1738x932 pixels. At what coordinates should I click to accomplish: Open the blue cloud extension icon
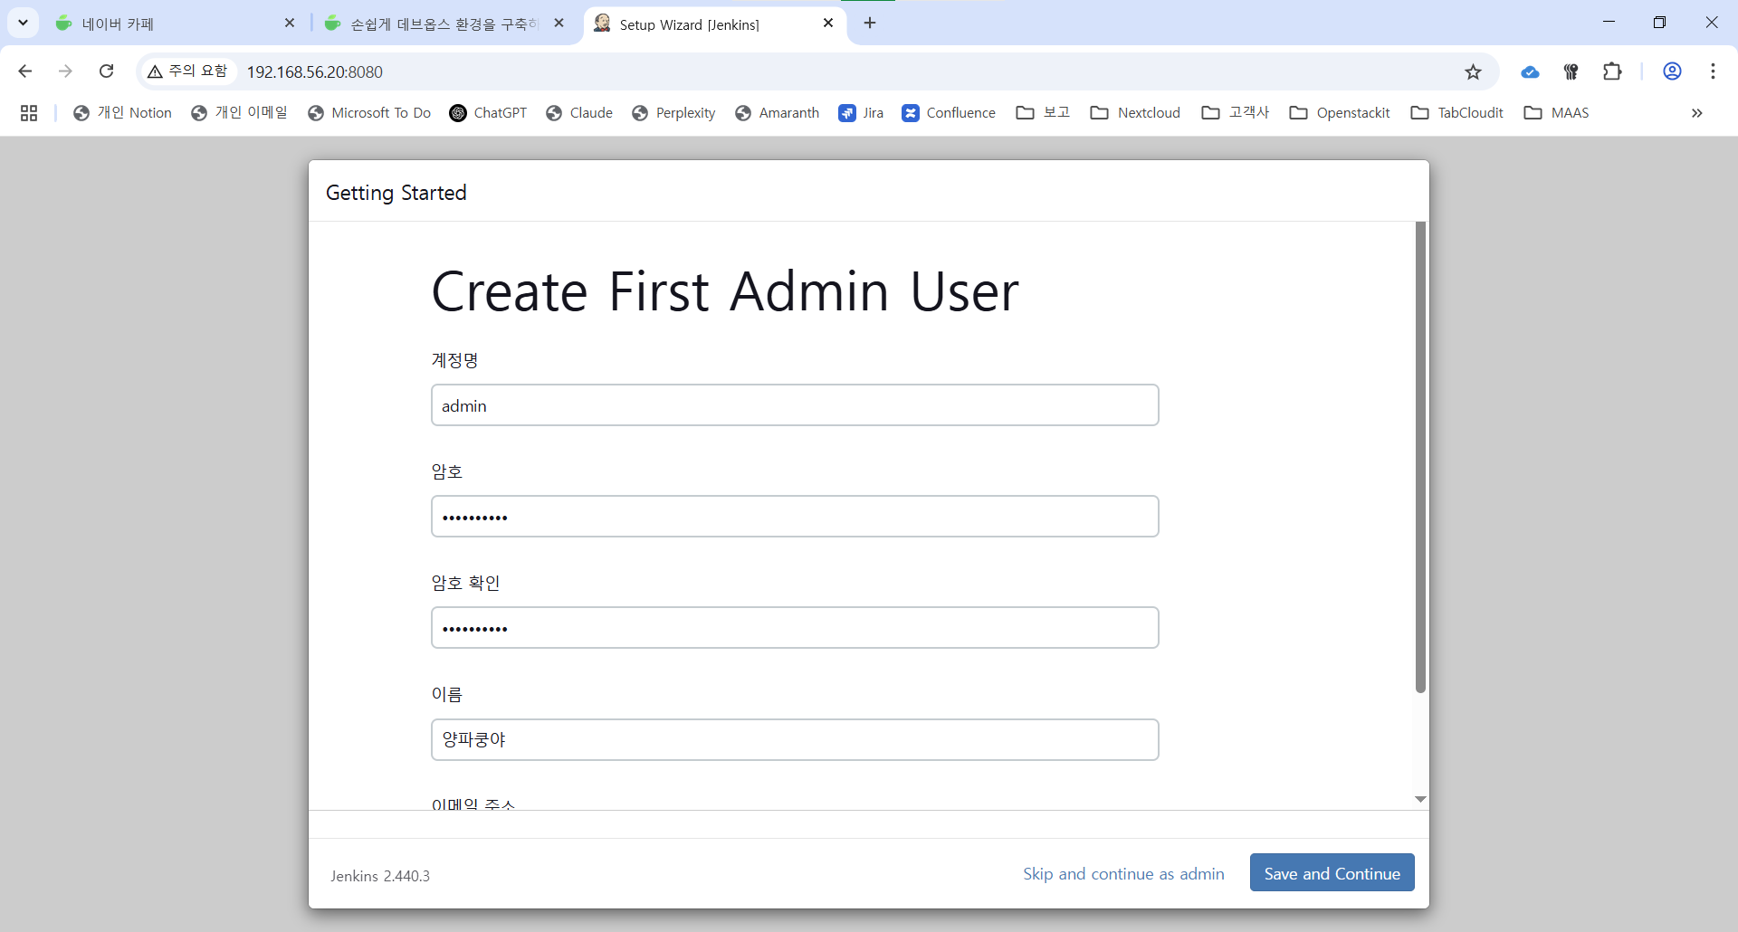tap(1530, 71)
